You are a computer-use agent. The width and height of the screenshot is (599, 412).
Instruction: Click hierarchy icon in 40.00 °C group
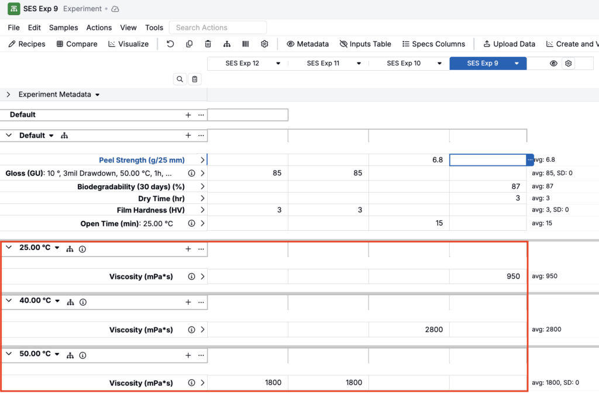(70, 302)
